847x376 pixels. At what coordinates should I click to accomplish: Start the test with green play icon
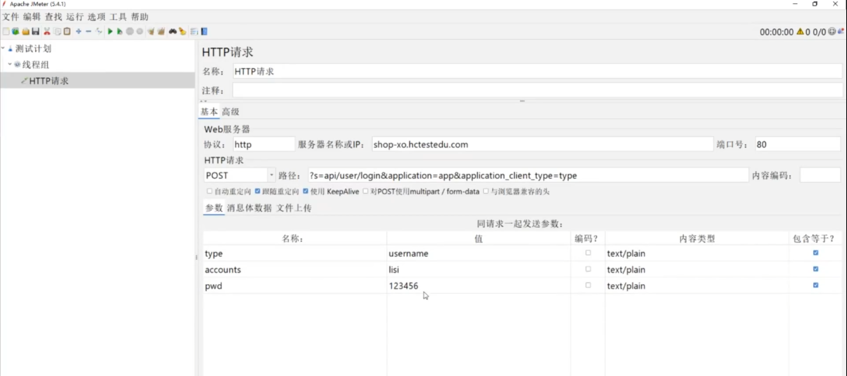pyautogui.click(x=110, y=32)
